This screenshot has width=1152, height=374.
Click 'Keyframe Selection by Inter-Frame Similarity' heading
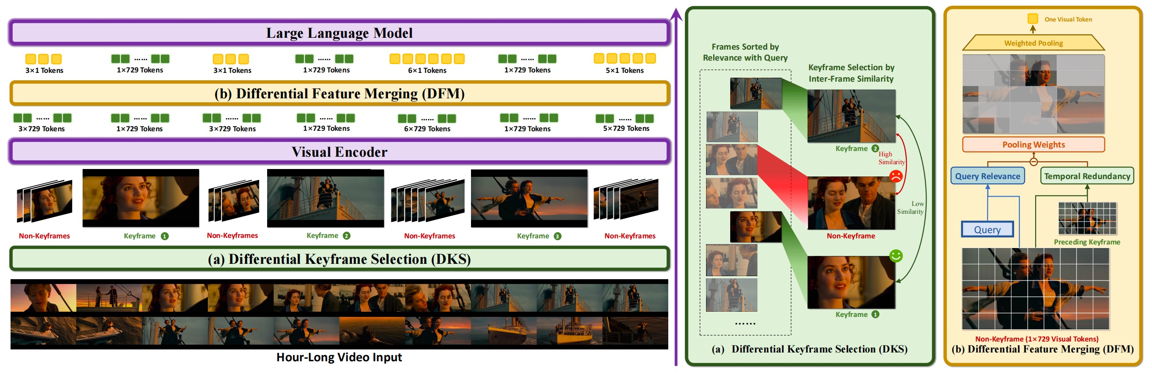851,73
